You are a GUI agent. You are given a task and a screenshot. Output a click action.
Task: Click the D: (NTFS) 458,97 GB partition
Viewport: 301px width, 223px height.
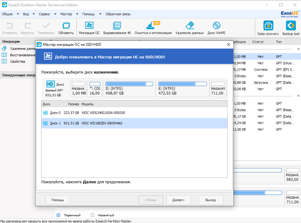pyautogui.click(x=129, y=88)
